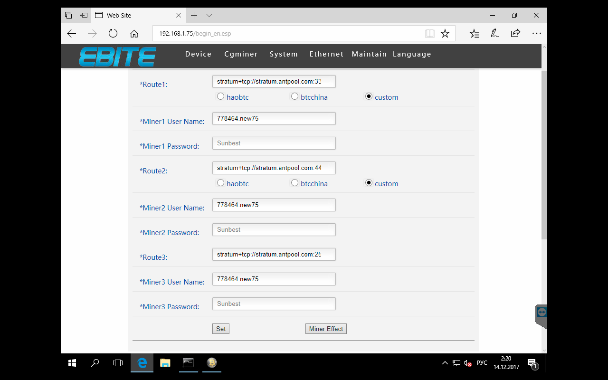The width and height of the screenshot is (608, 380).
Task: Select btcchina radio for Route2
Action: (294, 183)
